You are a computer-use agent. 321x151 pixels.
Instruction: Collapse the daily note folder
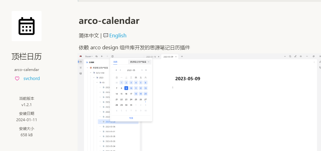click(x=91, y=73)
